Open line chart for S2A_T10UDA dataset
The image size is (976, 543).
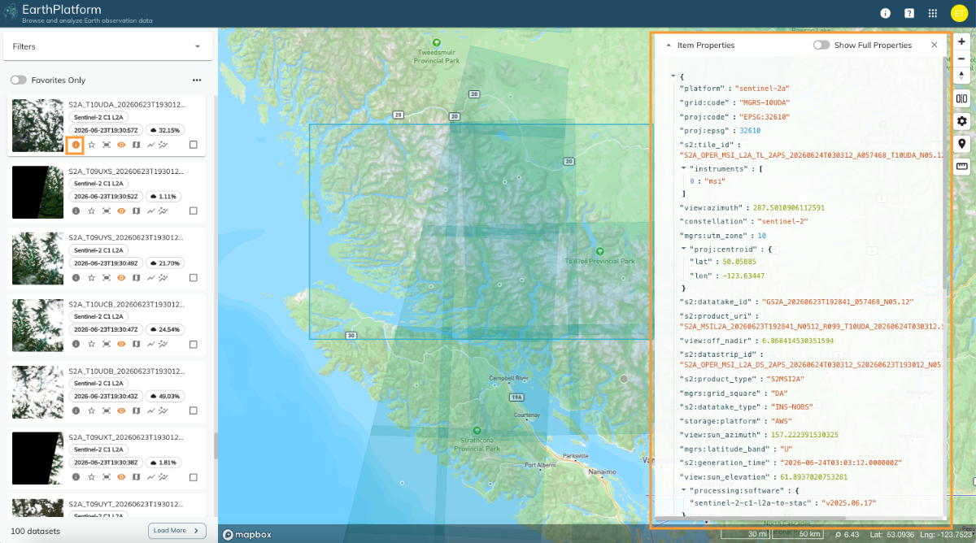click(x=150, y=145)
